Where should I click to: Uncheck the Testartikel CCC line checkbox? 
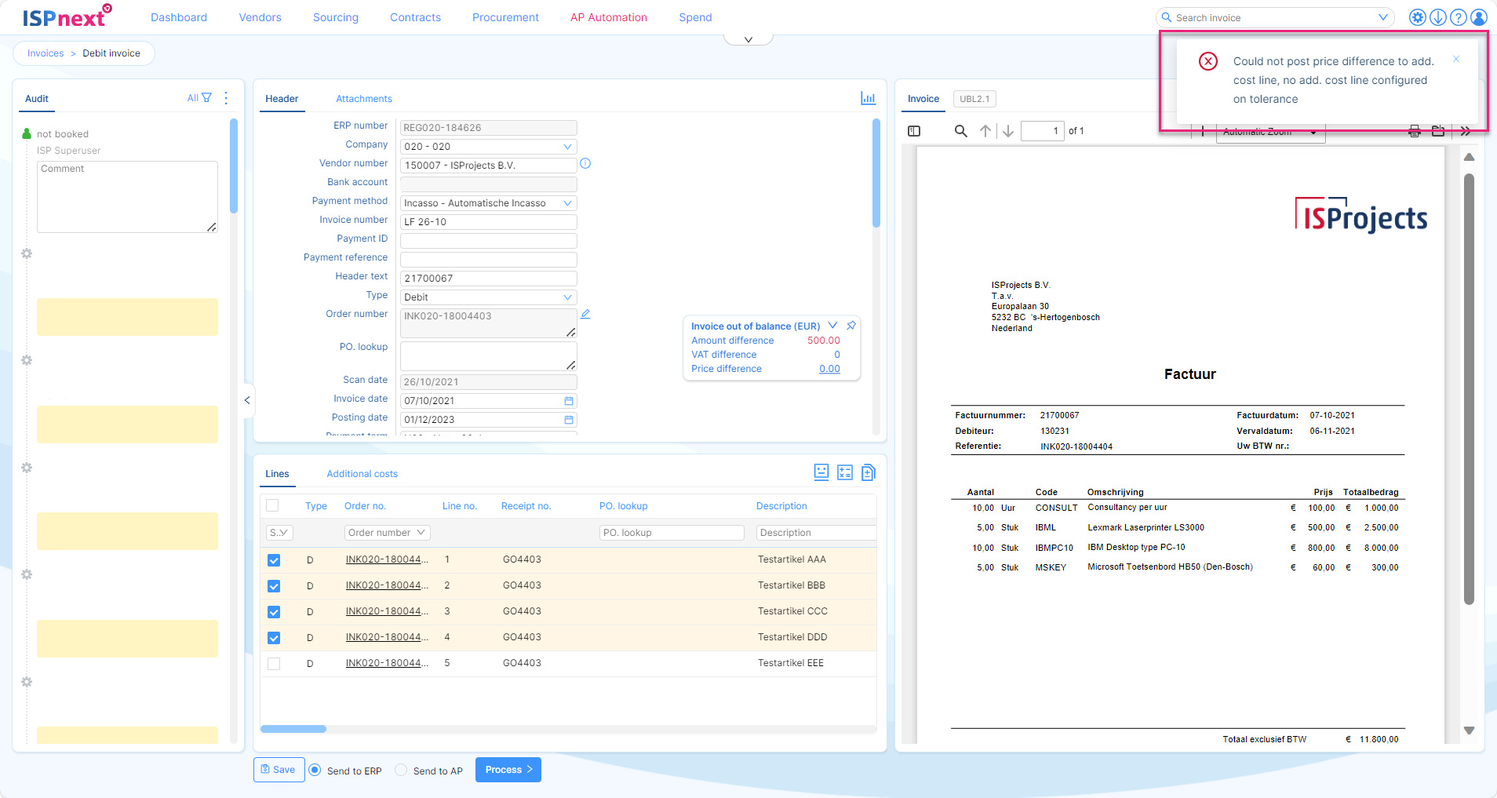274,612
